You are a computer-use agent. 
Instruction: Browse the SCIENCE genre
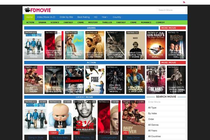(55, 22)
